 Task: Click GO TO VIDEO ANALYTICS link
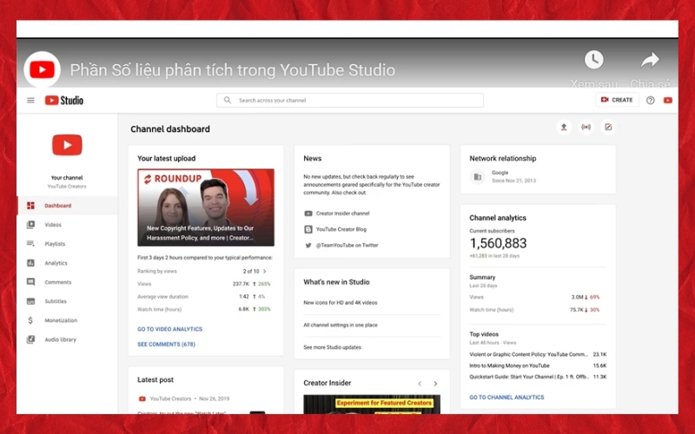pos(169,329)
